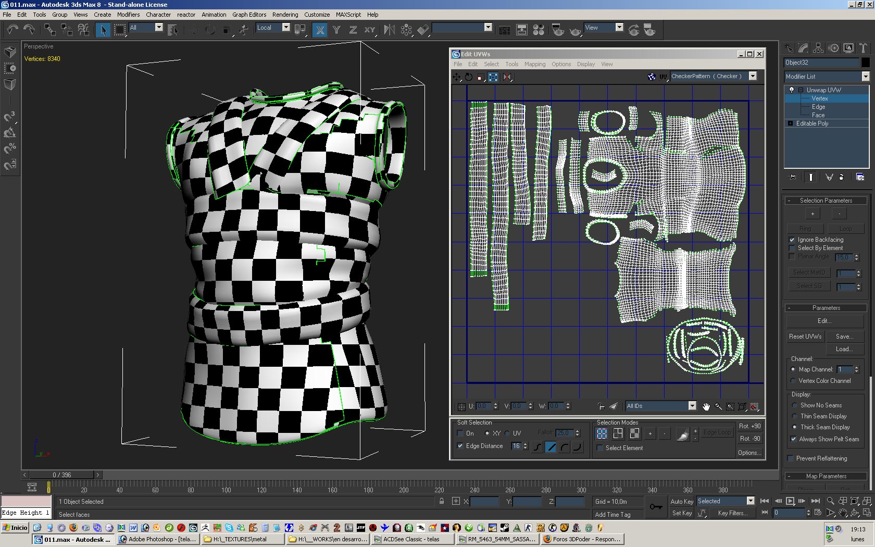Open the CheckerPattern texture dropdown

coord(753,76)
